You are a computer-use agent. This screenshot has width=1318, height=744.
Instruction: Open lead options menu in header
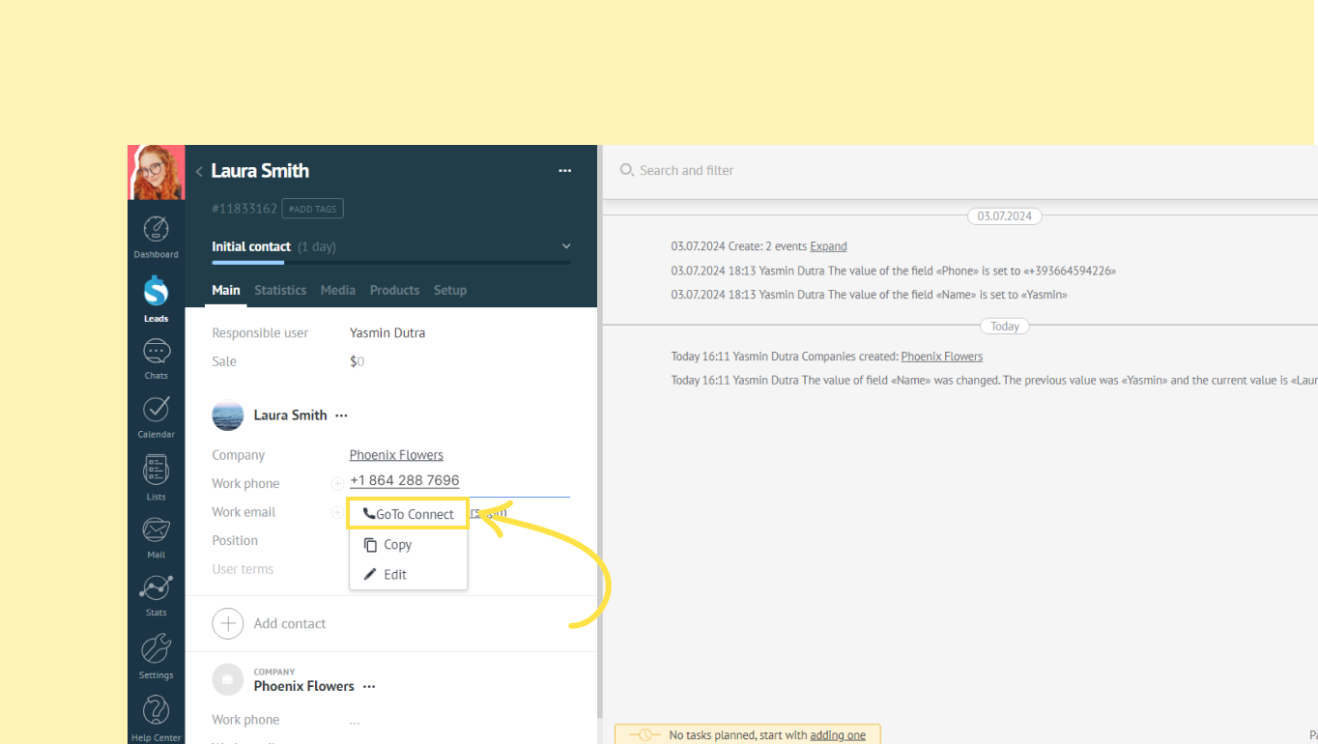coord(565,171)
